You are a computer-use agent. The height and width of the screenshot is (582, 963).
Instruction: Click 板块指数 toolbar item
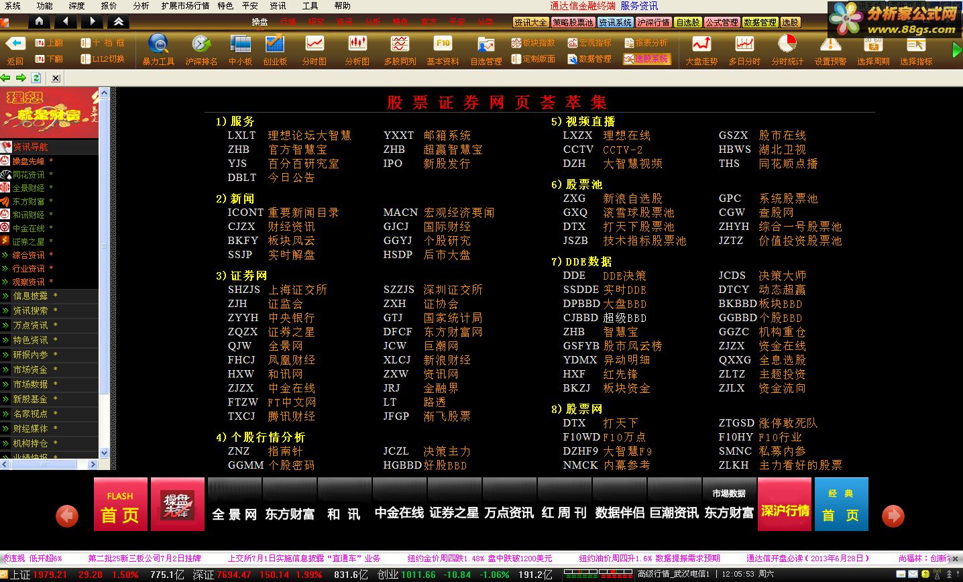(x=533, y=42)
